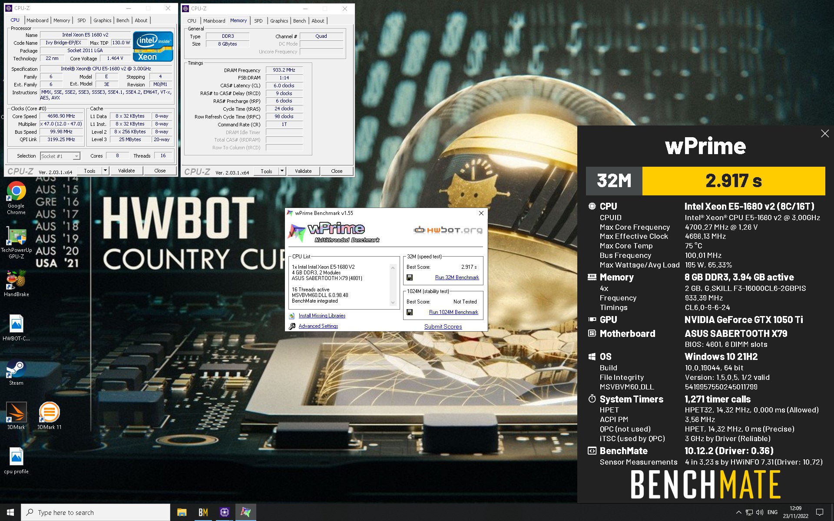Click hwbot.org logo in wPrime window
The image size is (834, 521).
pos(448,230)
